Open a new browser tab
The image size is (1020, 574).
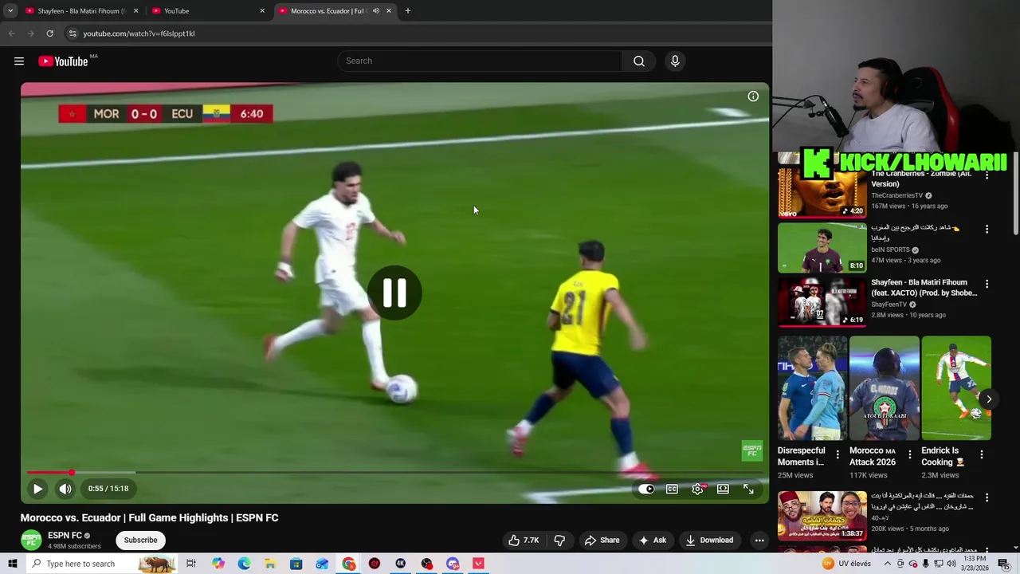(x=408, y=11)
